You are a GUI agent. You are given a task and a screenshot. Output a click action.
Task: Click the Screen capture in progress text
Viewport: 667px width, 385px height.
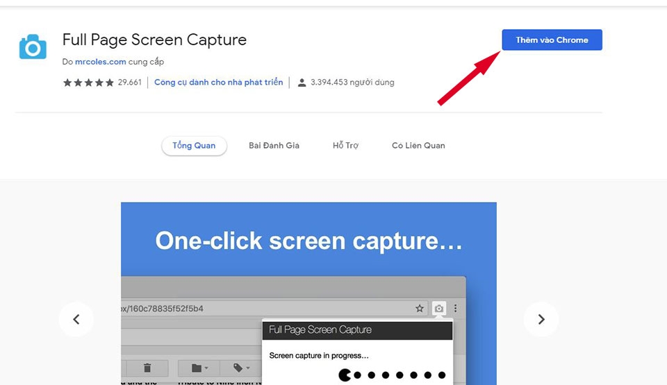coord(319,356)
